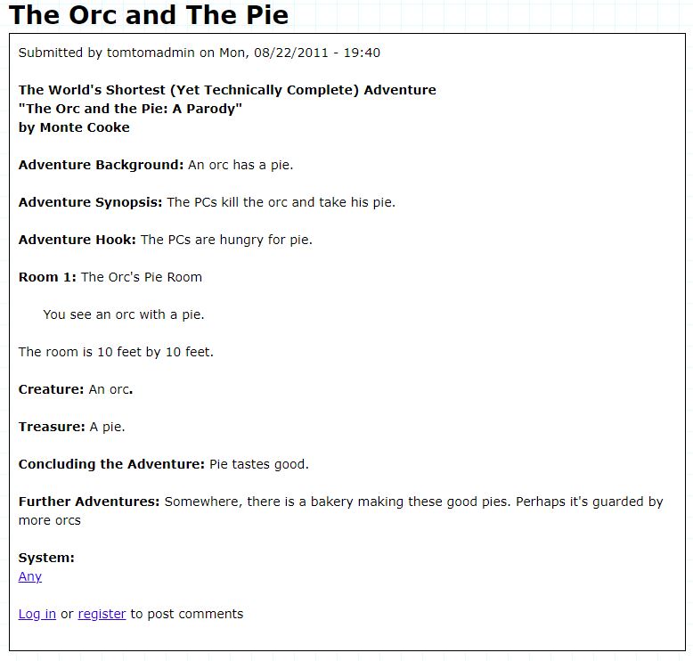Select "The World's Shortest" adventure heading
This screenshot has width=693, height=661.
pos(227,90)
